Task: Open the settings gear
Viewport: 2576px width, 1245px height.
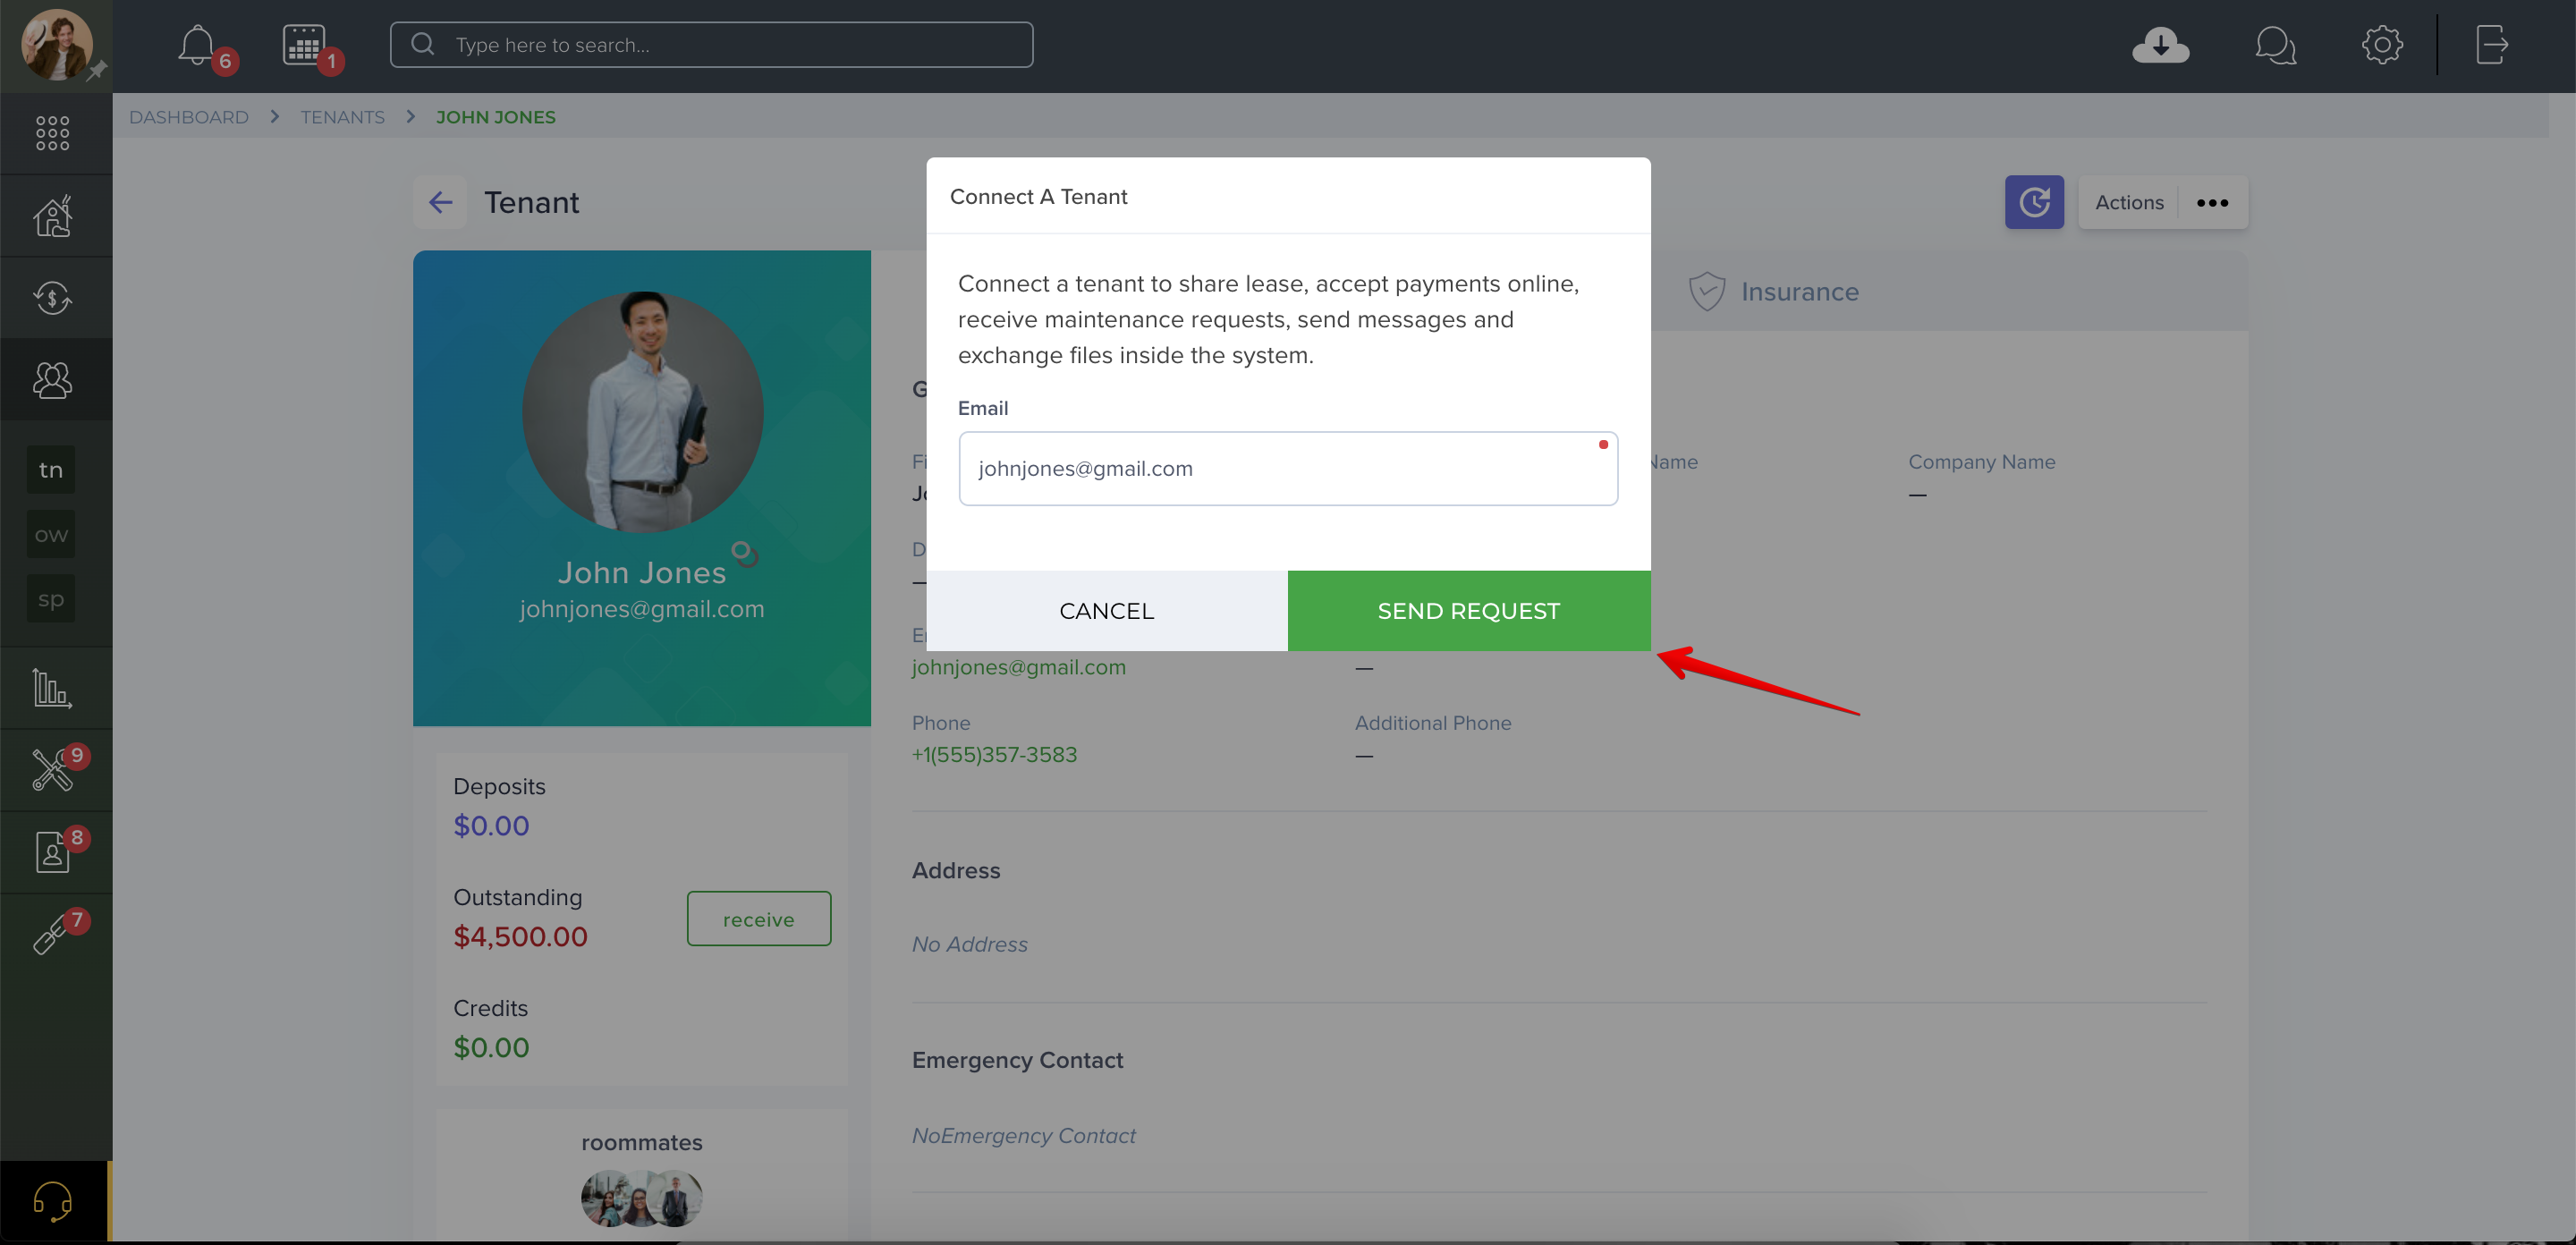Action: point(2382,45)
